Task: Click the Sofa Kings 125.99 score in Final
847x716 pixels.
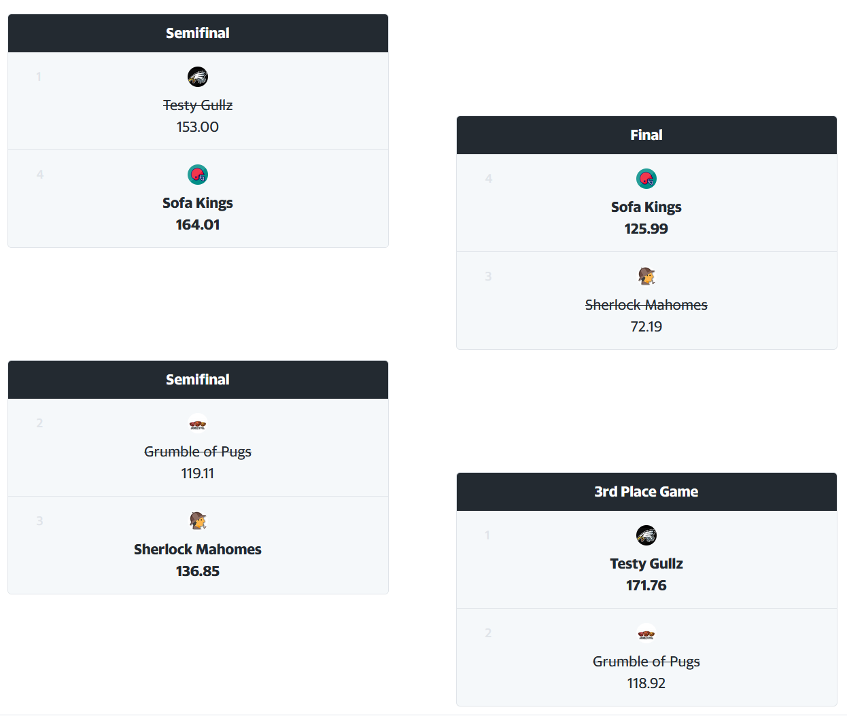Action: [646, 229]
